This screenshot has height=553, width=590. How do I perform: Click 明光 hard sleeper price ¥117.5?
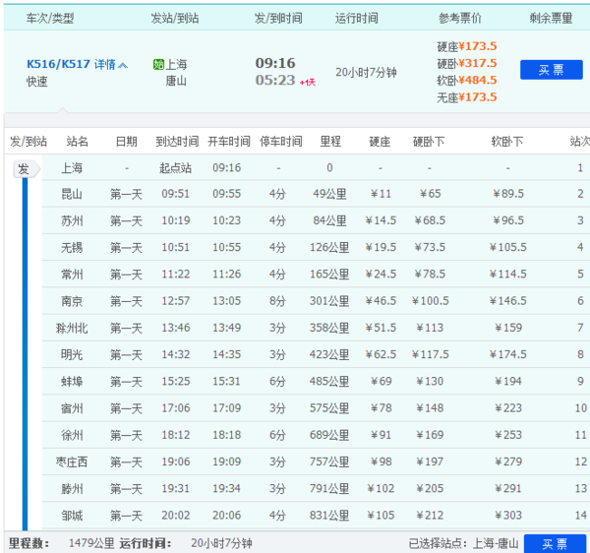[x=430, y=354]
